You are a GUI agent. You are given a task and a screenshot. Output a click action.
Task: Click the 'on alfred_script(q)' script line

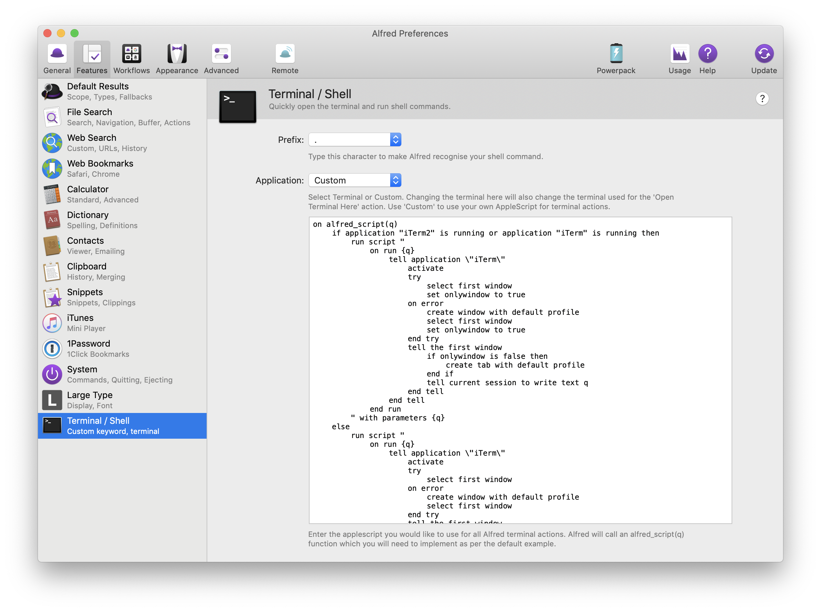tap(355, 224)
